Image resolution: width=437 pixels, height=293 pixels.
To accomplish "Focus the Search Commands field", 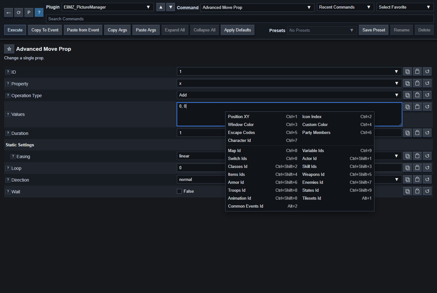I will pyautogui.click(x=240, y=19).
